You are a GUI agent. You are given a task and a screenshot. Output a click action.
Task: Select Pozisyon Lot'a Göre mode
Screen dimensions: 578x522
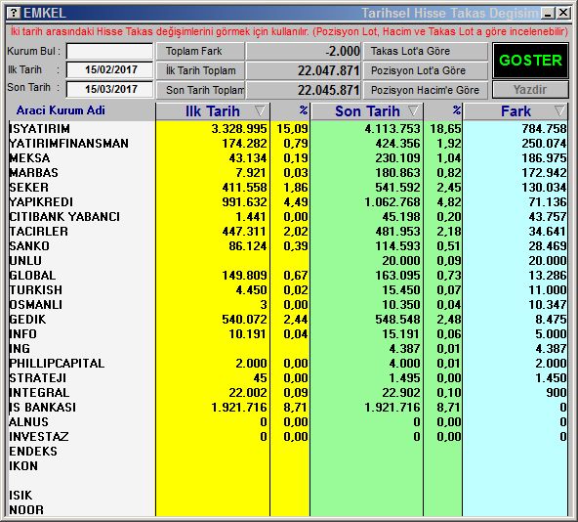pos(426,70)
